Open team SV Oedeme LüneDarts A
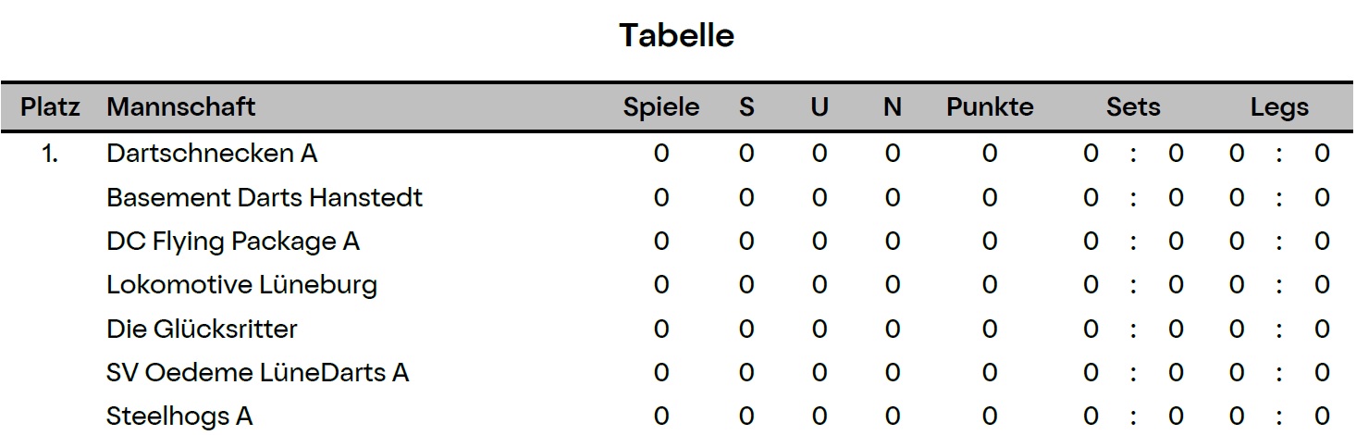Image resolution: width=1356 pixels, height=435 pixels. tap(258, 372)
